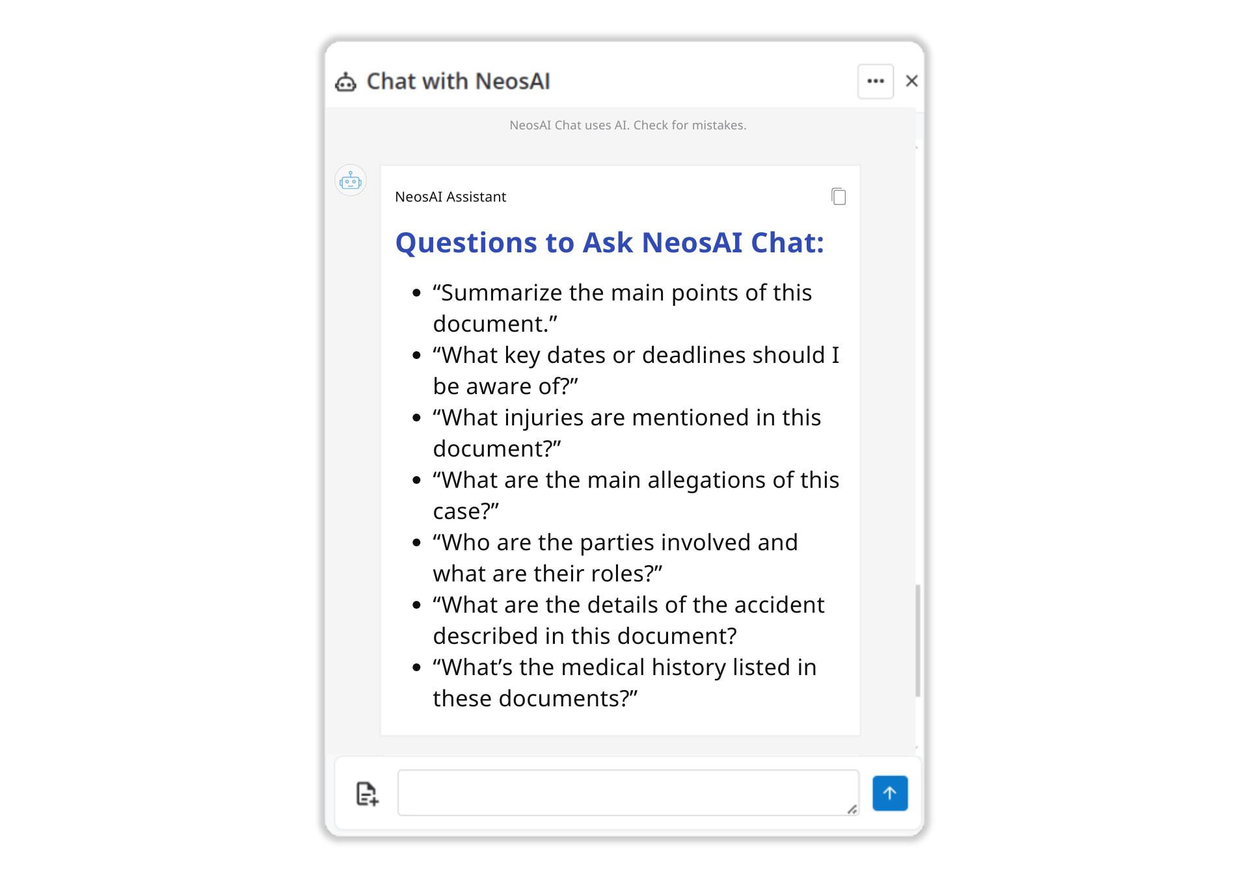The height and width of the screenshot is (878, 1249).
Task: Click the 'medical history listed' question
Action: [624, 683]
